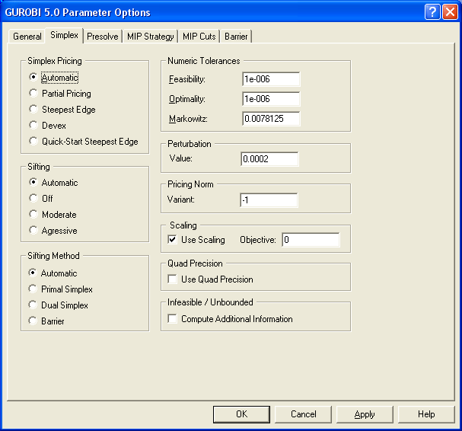Switch to the General tab
Image resolution: width=462 pixels, height=431 pixels.
27,37
